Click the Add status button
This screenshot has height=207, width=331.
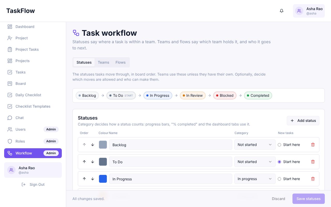[x=303, y=121]
